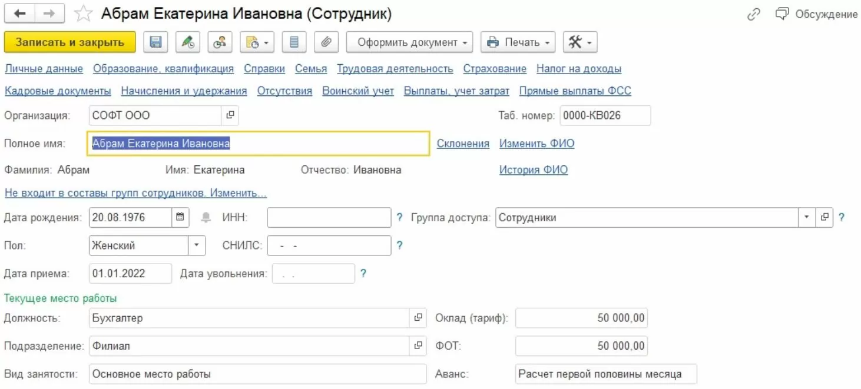Image resolution: width=861 pixels, height=389 pixels.
Task: Click the Дата рождения date field
Action: point(131,218)
